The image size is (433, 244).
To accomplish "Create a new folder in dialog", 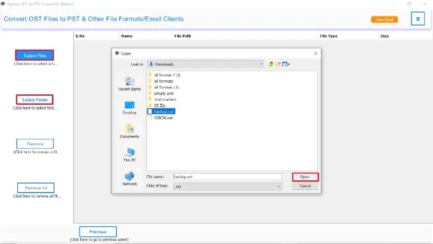I will click(x=278, y=64).
